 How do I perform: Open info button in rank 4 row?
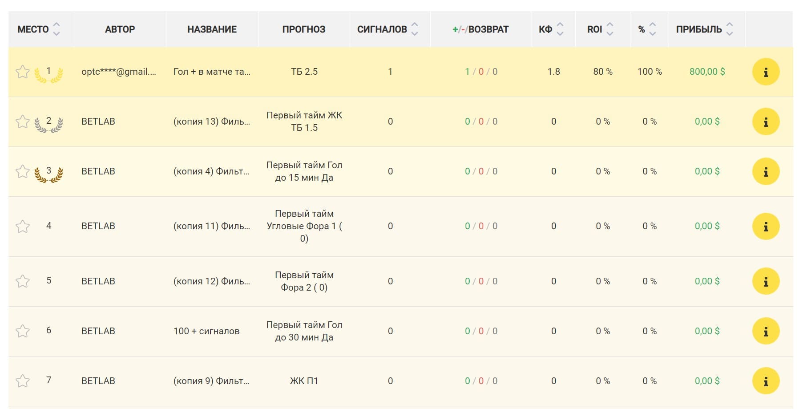coord(766,226)
